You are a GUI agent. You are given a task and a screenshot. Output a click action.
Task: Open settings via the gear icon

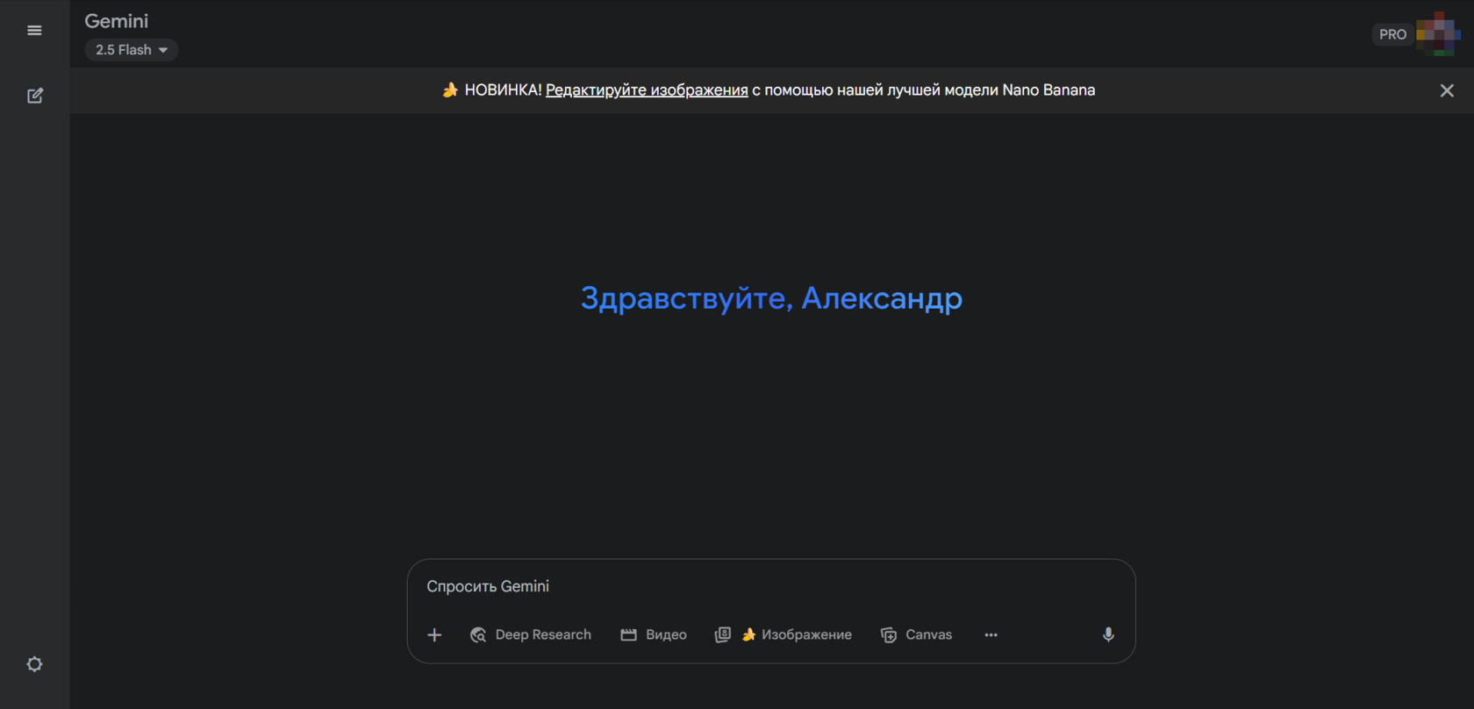[x=34, y=664]
